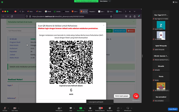This screenshot has height=112, width=179.
Task: Click the address bar URL
Action: pyautogui.click(x=58, y=17)
